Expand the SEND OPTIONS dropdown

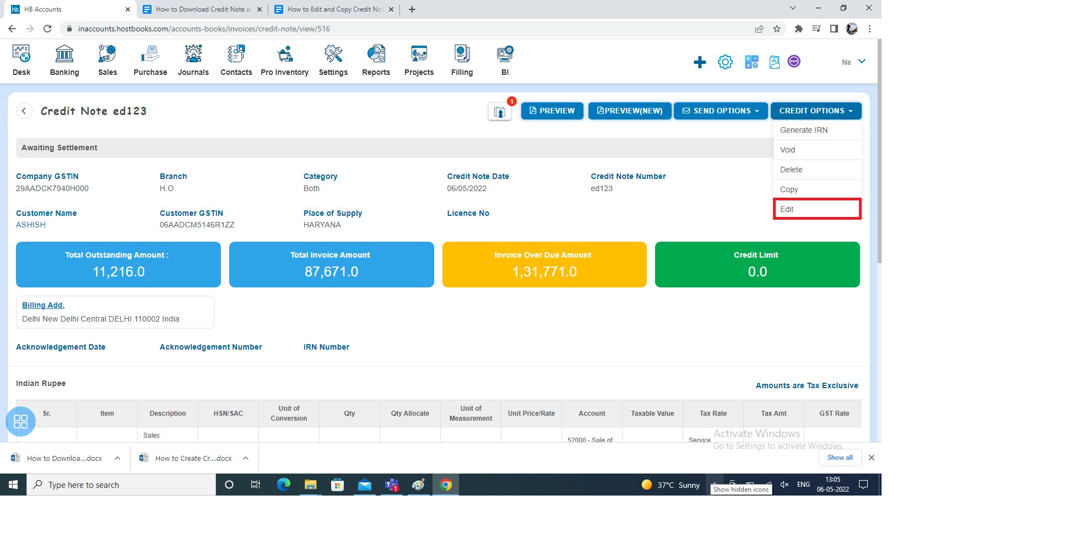coord(720,111)
